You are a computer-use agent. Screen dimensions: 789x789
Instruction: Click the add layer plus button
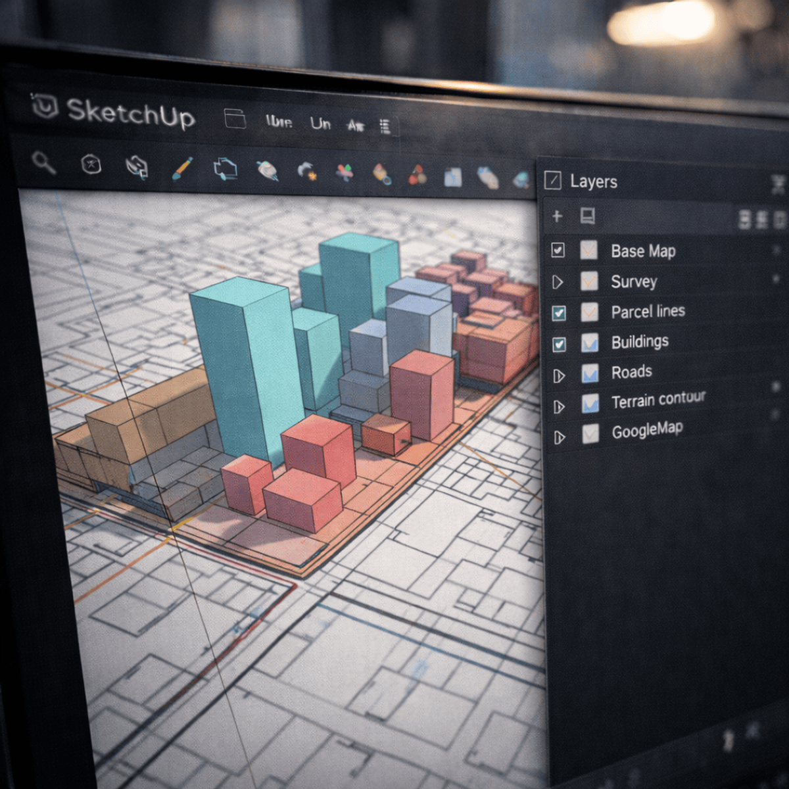[x=556, y=217]
